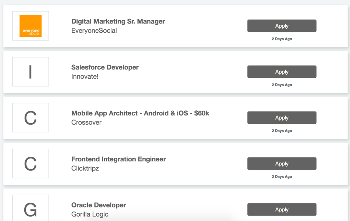Click the Innovate! letter I logo
The height and width of the screenshot is (221, 350).
(31, 72)
